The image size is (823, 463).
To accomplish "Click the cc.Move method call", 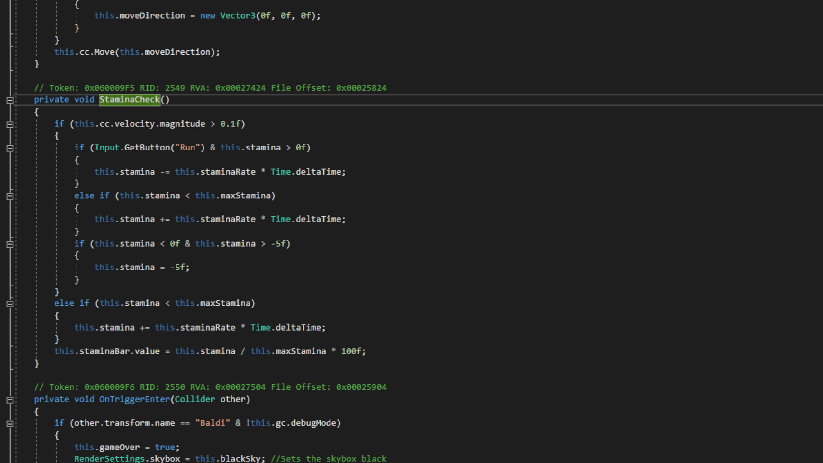I will click(x=104, y=52).
